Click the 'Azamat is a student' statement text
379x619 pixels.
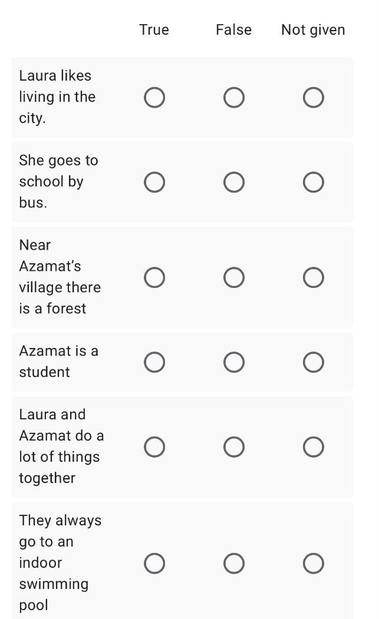(58, 362)
